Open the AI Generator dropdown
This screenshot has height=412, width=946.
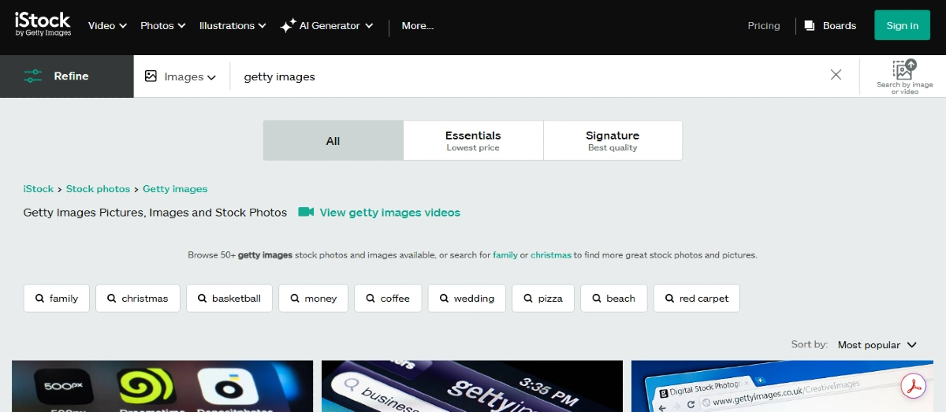click(335, 25)
